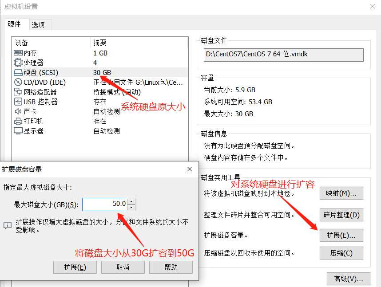Select the CD/DVD (IDE) device row

click(100, 82)
